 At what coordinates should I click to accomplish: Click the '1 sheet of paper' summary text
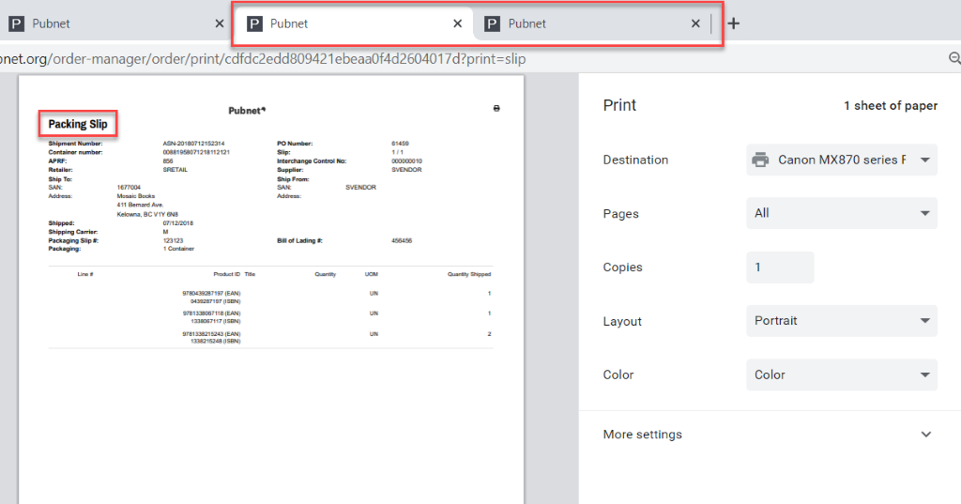pyautogui.click(x=890, y=106)
